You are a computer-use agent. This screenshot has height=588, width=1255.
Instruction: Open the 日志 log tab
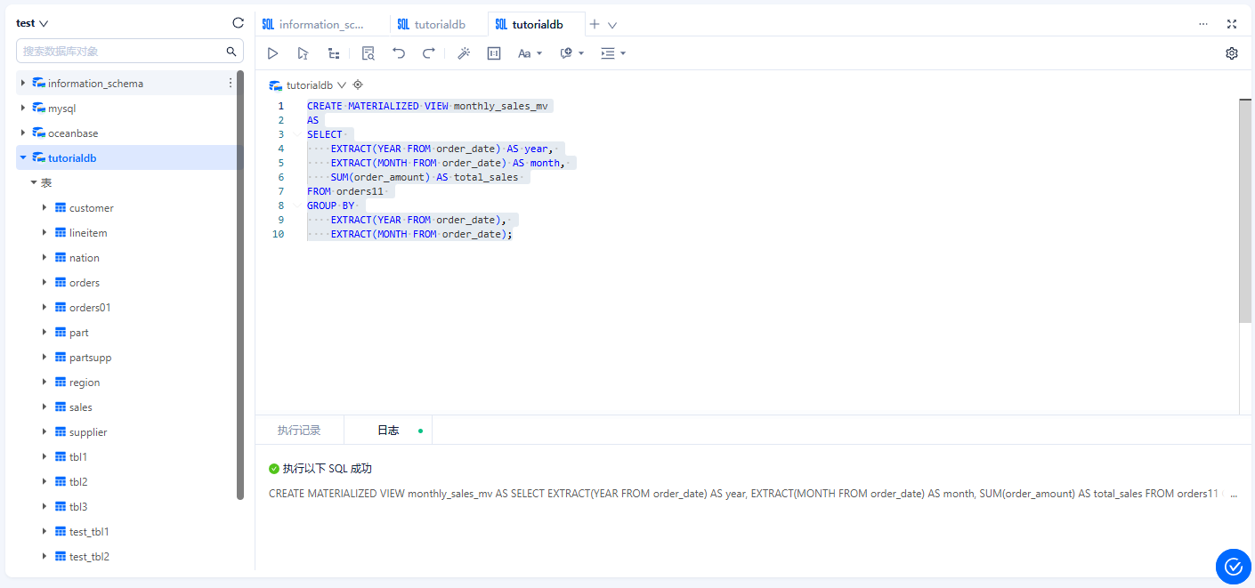point(388,431)
